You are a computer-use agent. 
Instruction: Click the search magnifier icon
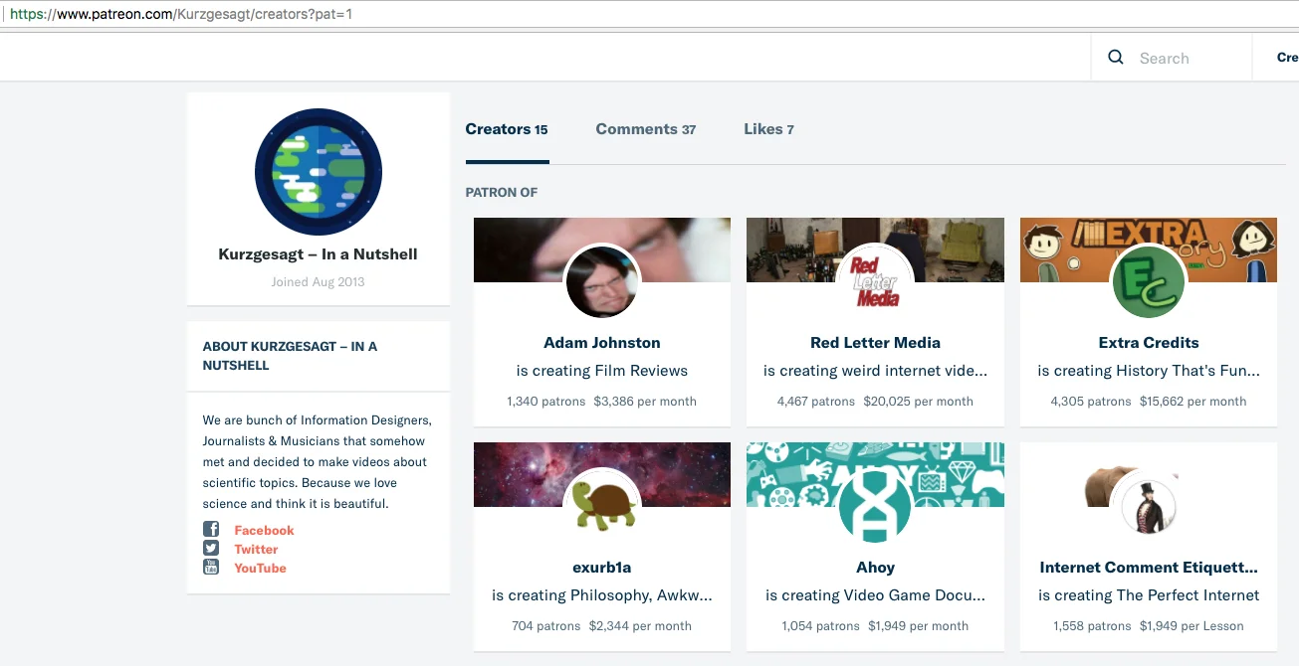[1116, 58]
